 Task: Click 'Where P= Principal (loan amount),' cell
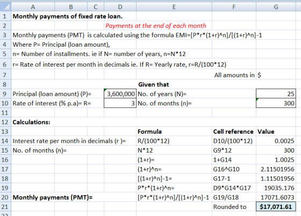[x=61, y=45]
